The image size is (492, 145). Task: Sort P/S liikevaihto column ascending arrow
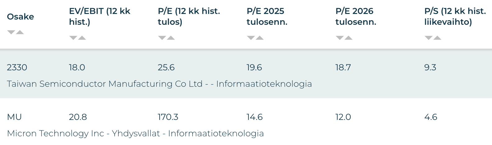point(437,38)
